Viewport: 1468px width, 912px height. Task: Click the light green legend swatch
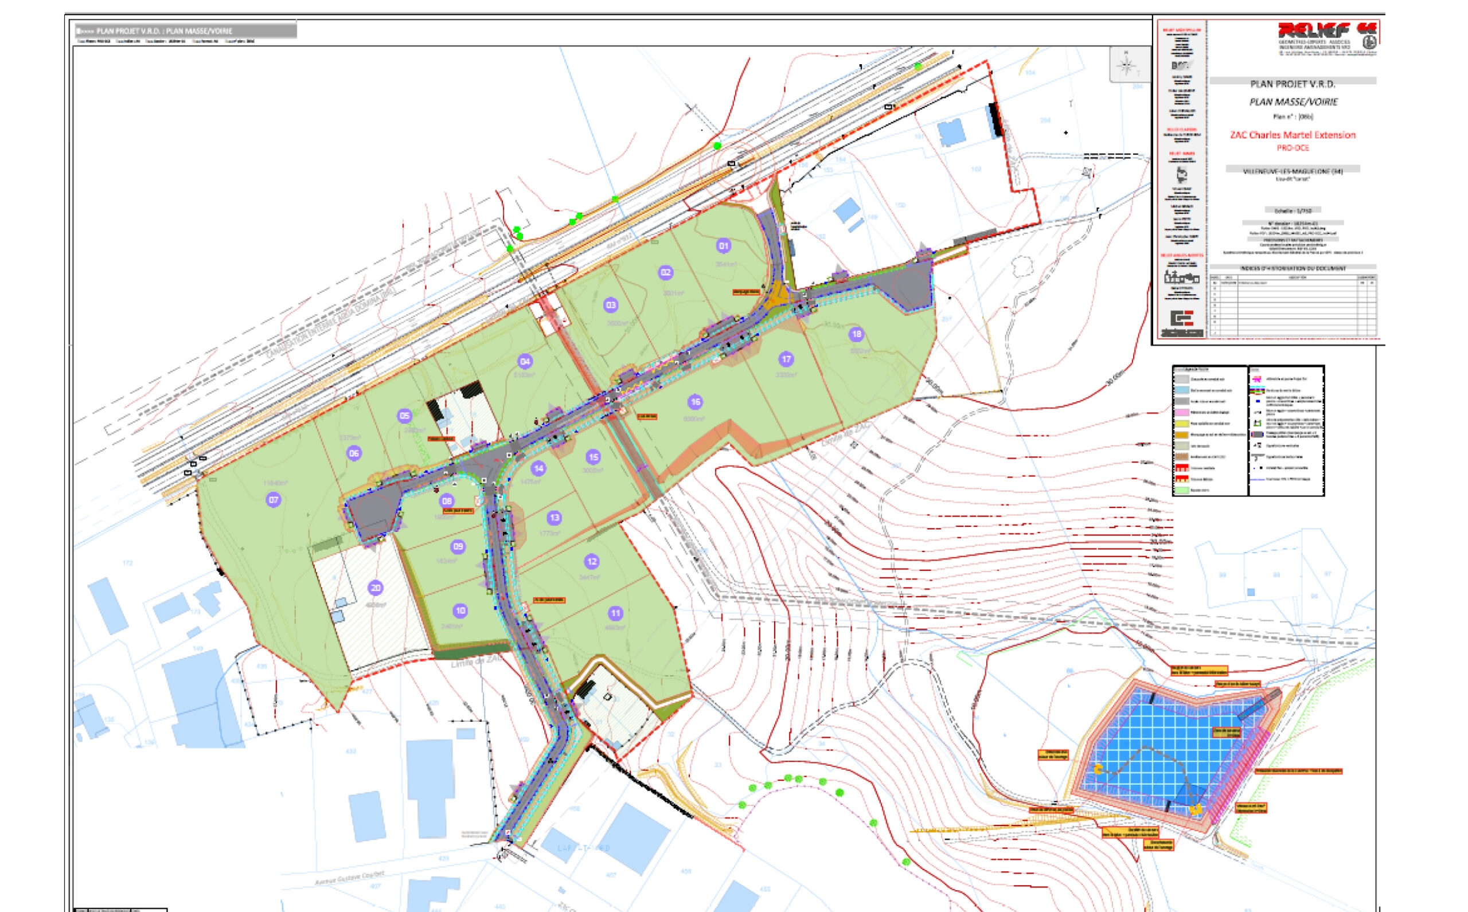(1181, 490)
